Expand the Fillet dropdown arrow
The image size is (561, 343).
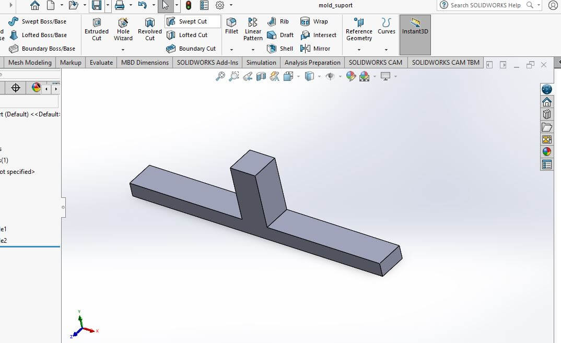click(x=231, y=50)
